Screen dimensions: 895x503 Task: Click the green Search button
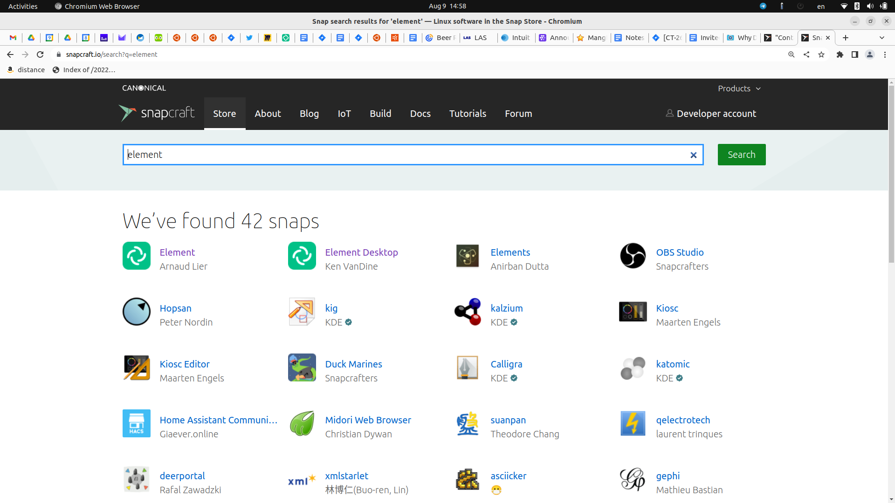pyautogui.click(x=741, y=154)
